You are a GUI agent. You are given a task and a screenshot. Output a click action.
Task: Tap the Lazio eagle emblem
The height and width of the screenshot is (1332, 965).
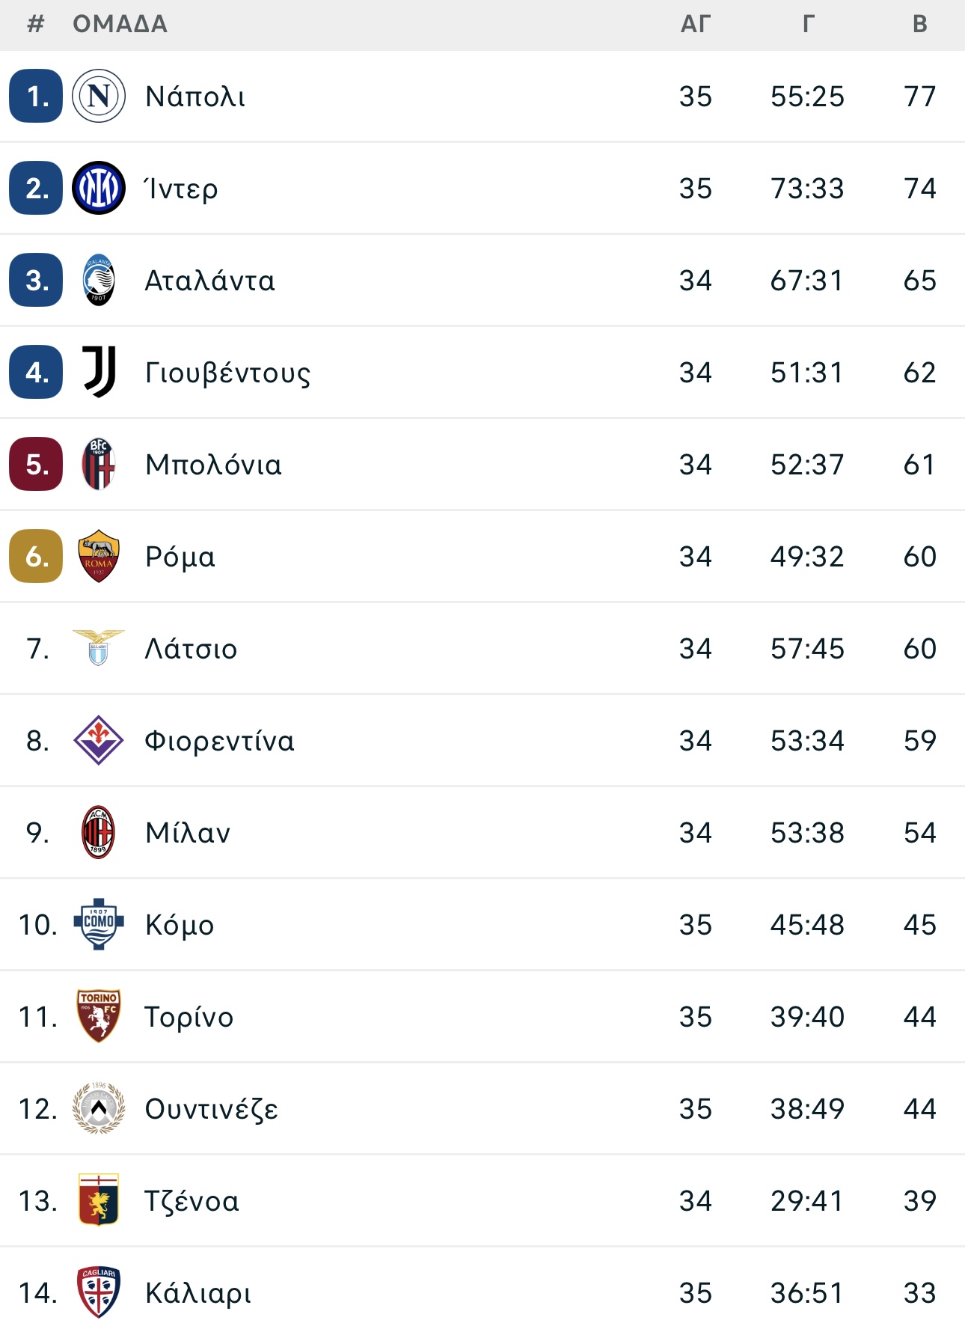tap(99, 648)
